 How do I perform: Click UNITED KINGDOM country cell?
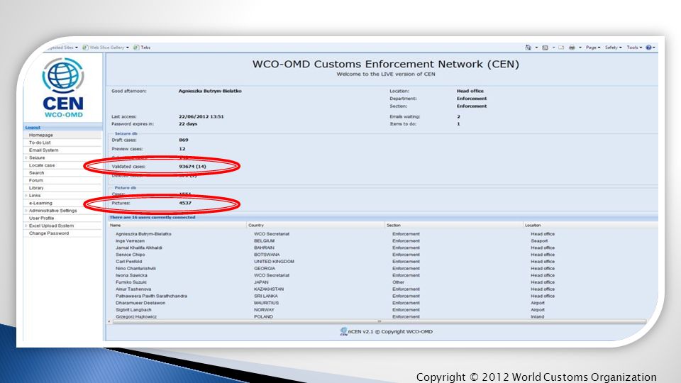click(274, 262)
